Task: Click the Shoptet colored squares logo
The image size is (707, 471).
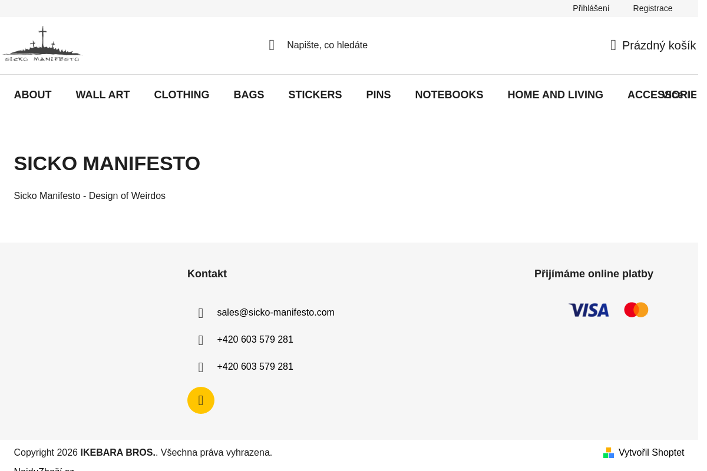Action: [609, 453]
